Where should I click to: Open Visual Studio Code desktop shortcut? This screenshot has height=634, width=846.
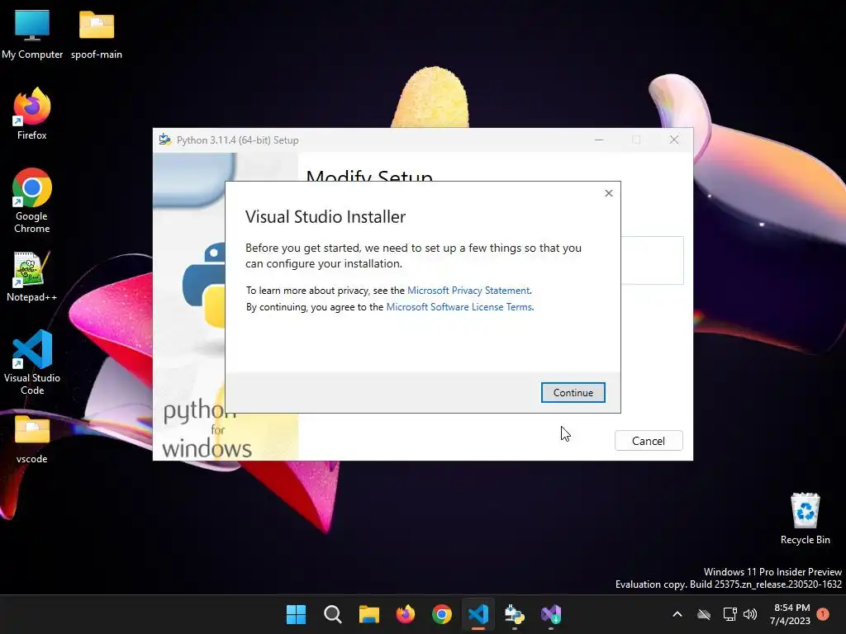point(32,362)
